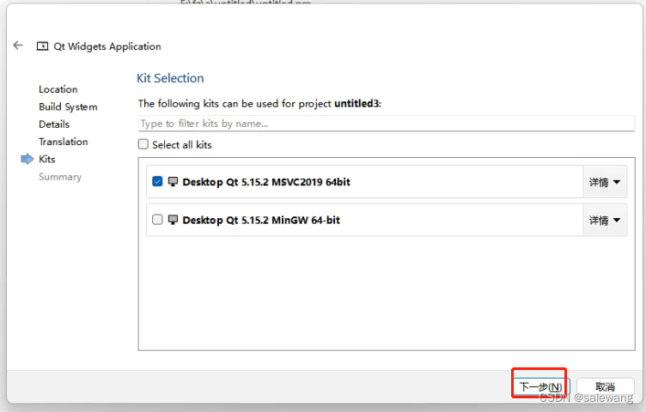Expand 详情 for the MinGW 64-bit kit
This screenshot has width=646, height=412.
[605, 221]
